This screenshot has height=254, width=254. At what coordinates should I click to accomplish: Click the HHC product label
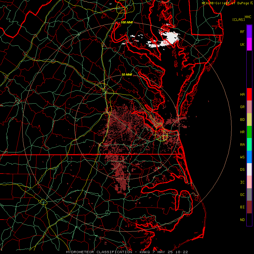(248, 17)
